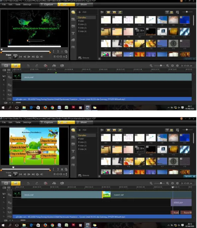The height and width of the screenshot is (228, 197).
Task: Select SEKOLAH overlay clip in bottom window
Action: point(181,202)
